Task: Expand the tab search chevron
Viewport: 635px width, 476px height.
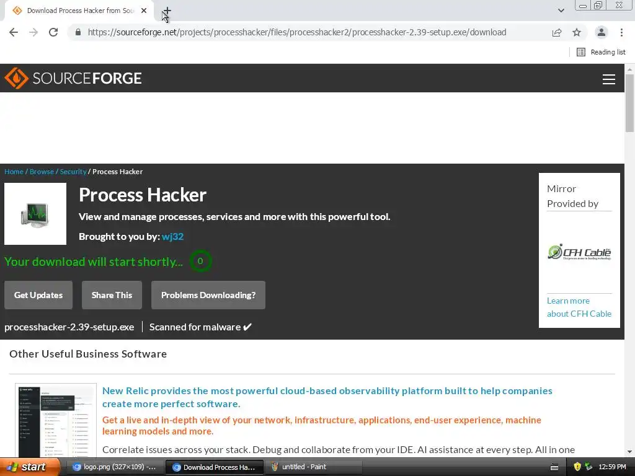Action: point(561,11)
